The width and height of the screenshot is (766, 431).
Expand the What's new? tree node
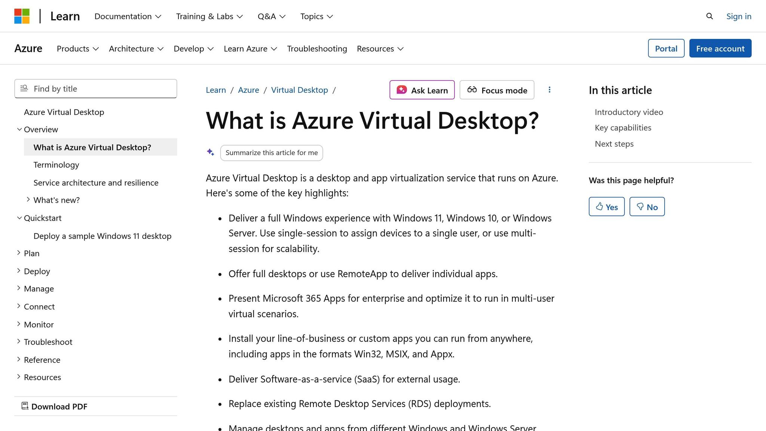click(x=53, y=200)
